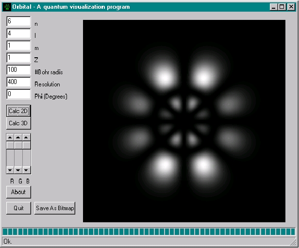Click the l quantum number field
299x248 pixels.
point(18,33)
